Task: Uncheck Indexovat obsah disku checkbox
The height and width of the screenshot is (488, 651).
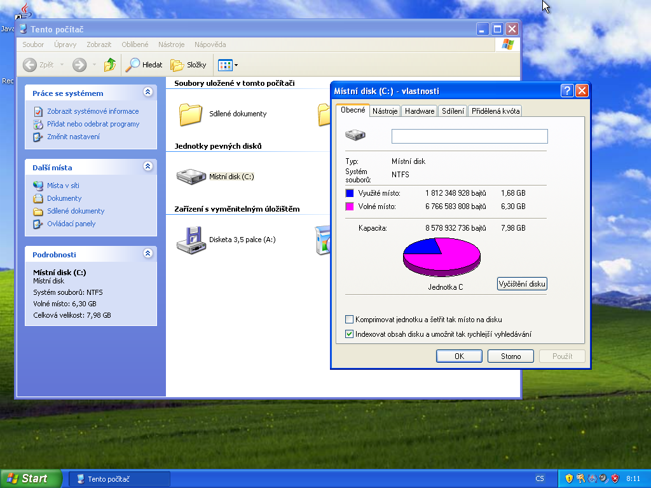Action: coord(349,334)
